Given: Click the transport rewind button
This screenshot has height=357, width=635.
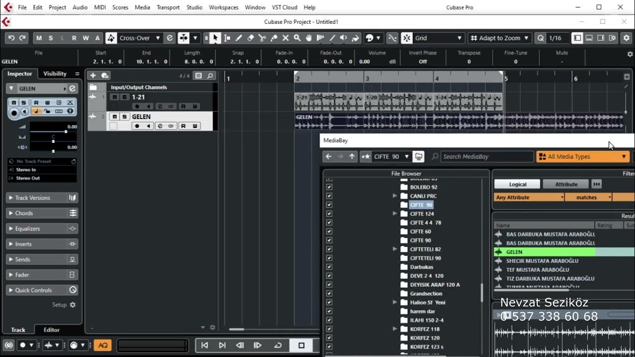Looking at the screenshot, I should (240, 345).
